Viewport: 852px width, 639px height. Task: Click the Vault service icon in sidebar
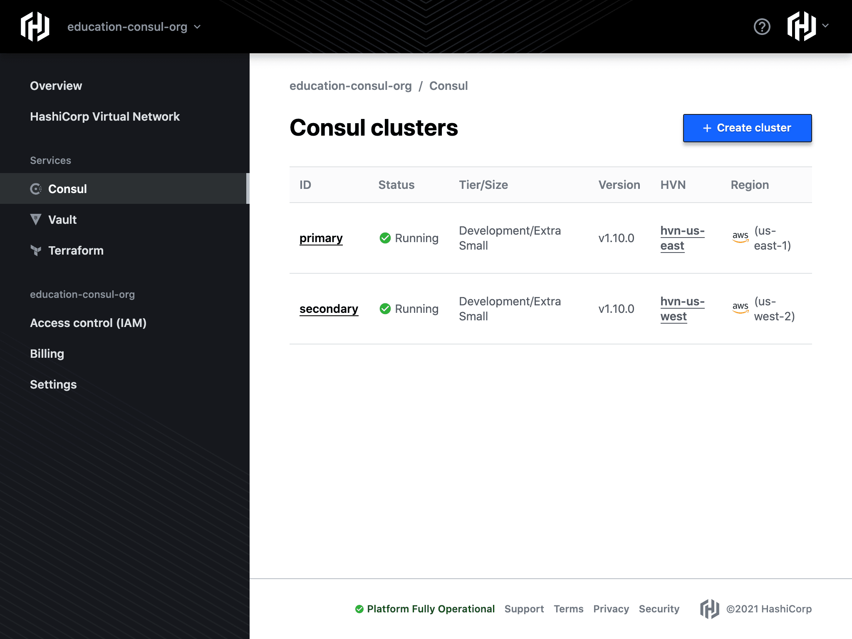pos(35,220)
